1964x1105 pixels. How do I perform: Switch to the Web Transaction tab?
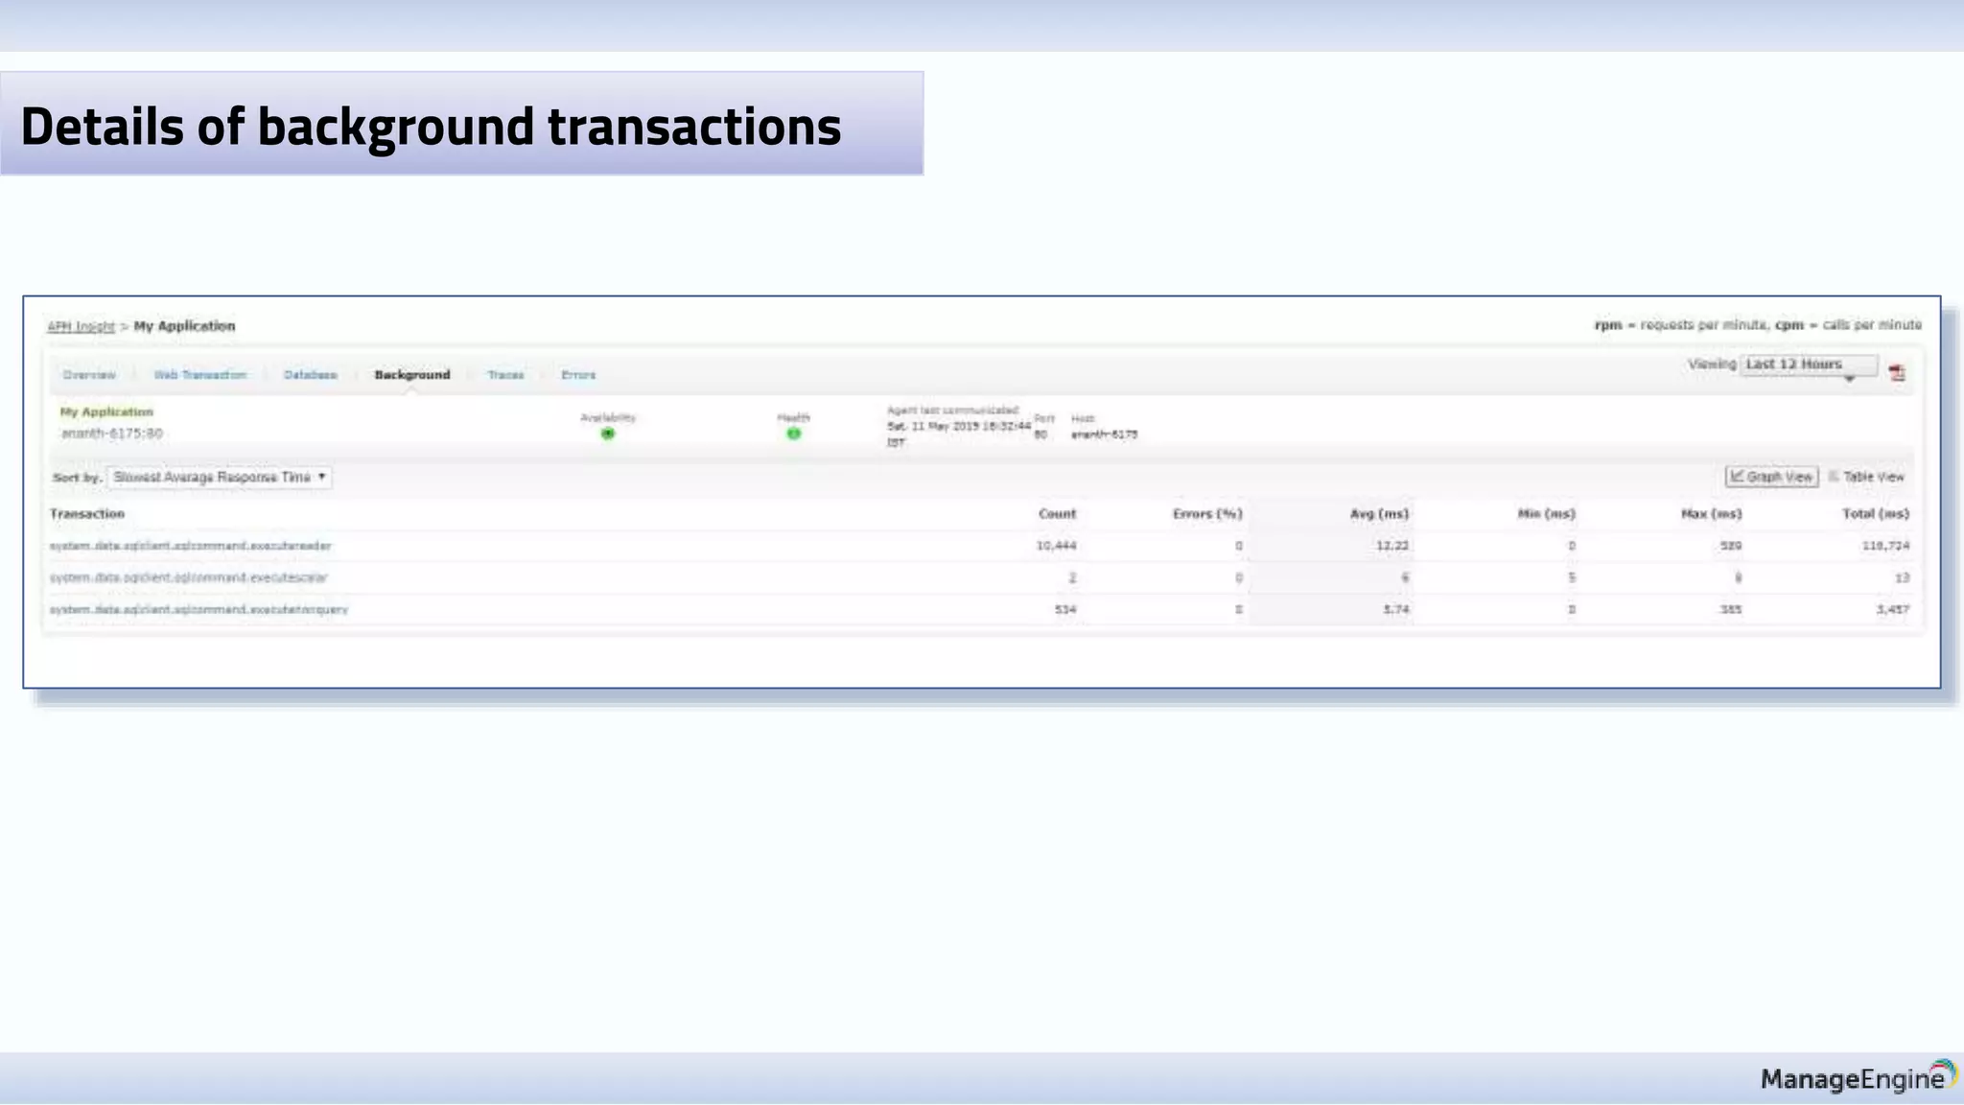[x=200, y=375]
